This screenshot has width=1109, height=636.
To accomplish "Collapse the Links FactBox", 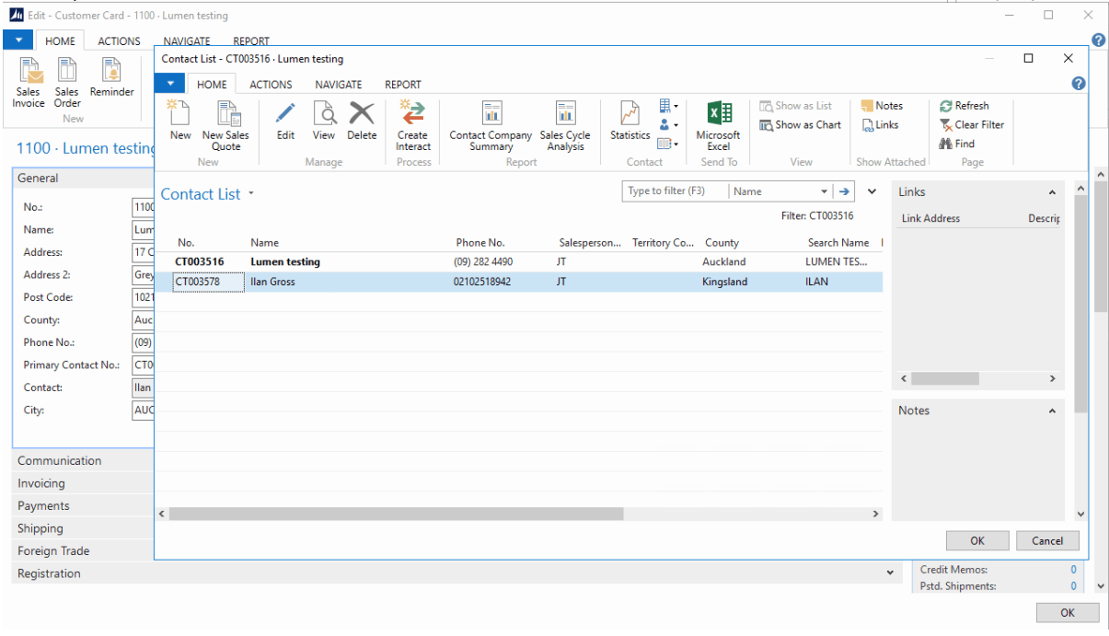I will pos(1052,192).
